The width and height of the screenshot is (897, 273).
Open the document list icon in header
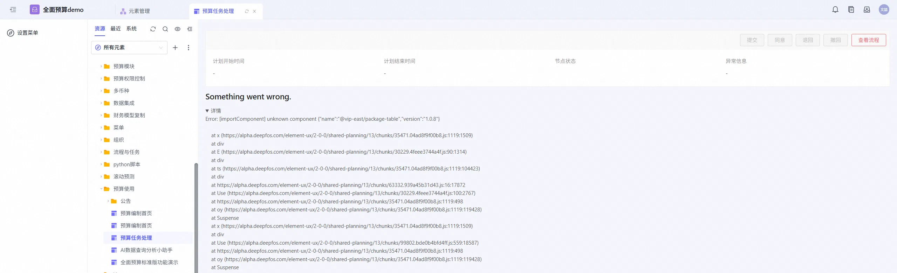pos(851,10)
